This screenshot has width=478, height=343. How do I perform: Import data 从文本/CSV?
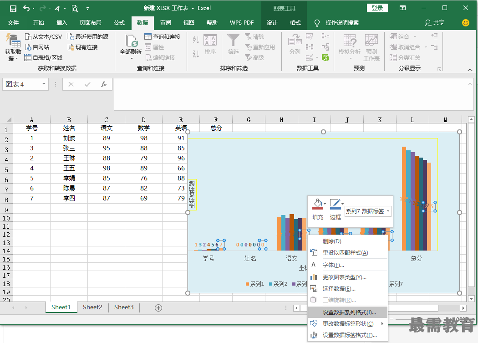point(43,36)
